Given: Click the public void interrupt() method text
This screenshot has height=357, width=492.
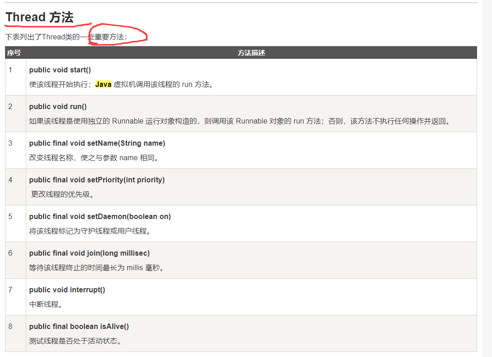Looking at the screenshot, I should click(67, 290).
